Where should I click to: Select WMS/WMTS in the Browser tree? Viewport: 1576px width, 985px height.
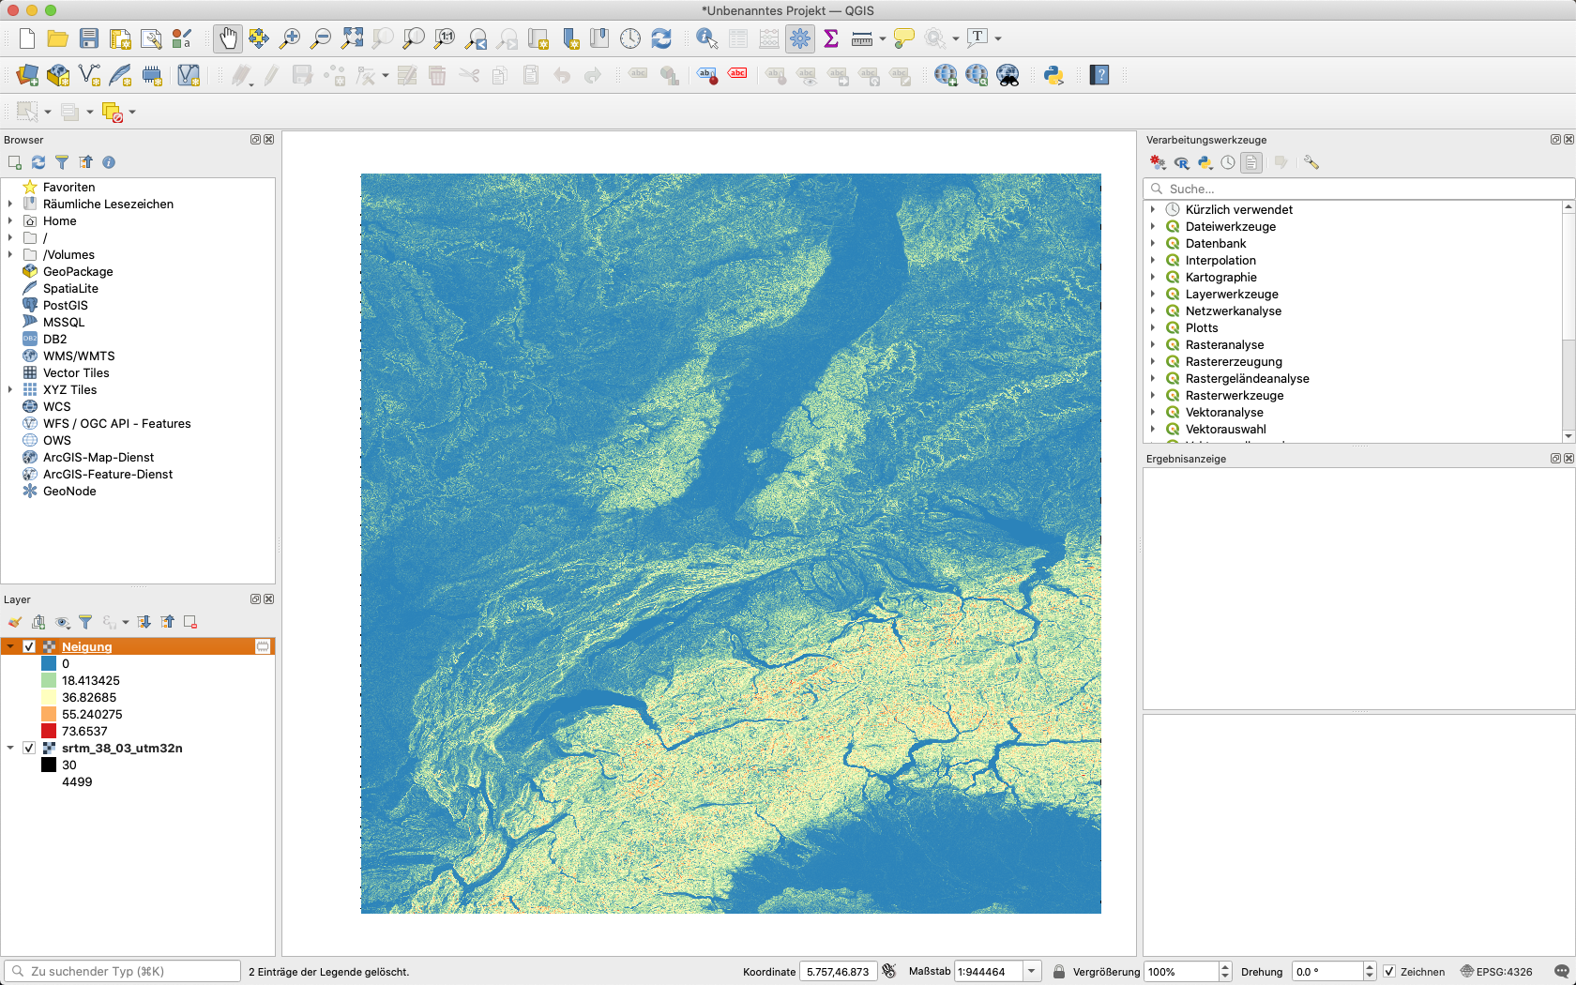coord(79,356)
